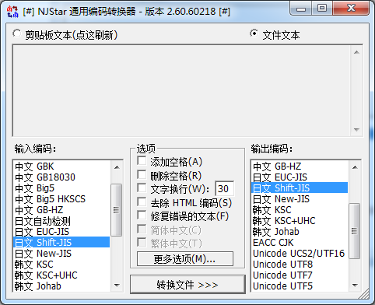Screen dimensions: 375x305
Task: Select 日文 New-JIS in output encoding list
Action: click(300, 199)
